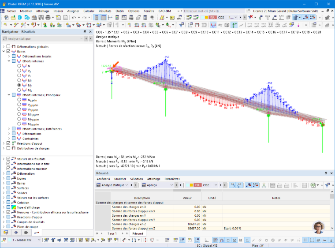Collapse the Efforts internes tree node
This screenshot has height=248, width=335.
point(9,61)
